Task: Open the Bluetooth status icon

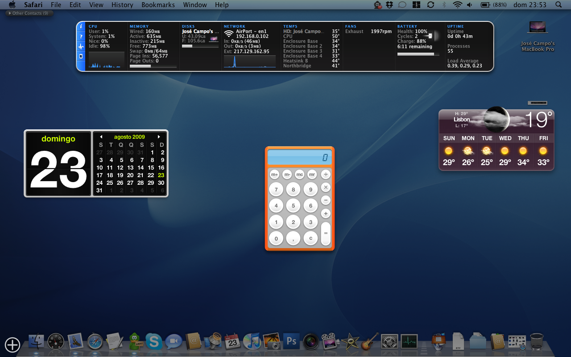Action: [444, 5]
